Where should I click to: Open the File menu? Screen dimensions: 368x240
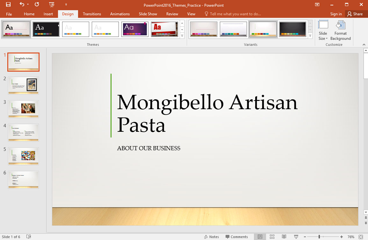pyautogui.click(x=9, y=14)
